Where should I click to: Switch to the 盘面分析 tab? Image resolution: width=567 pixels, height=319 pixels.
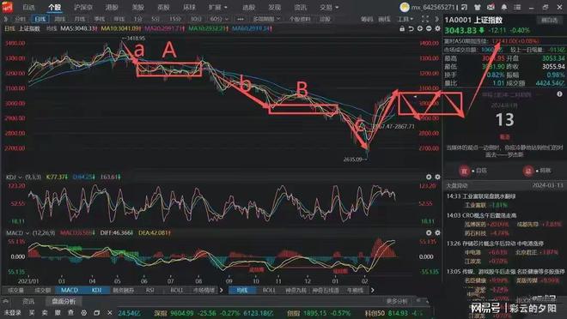(x=64, y=301)
